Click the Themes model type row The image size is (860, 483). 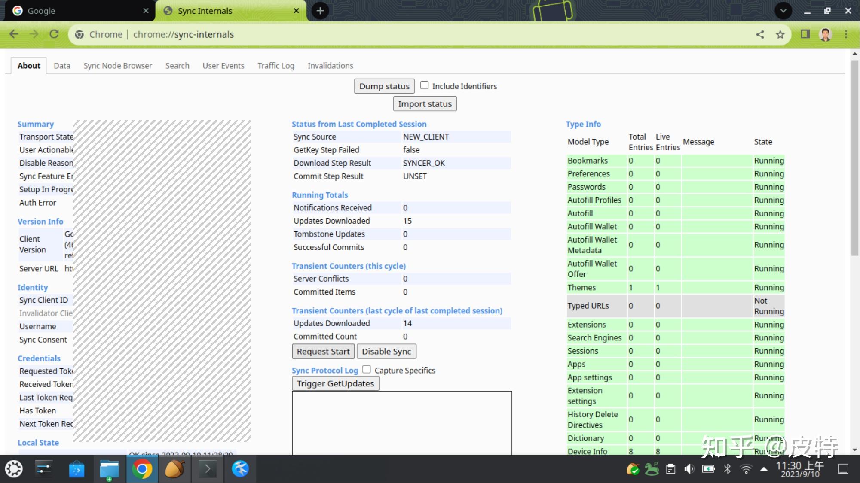676,288
